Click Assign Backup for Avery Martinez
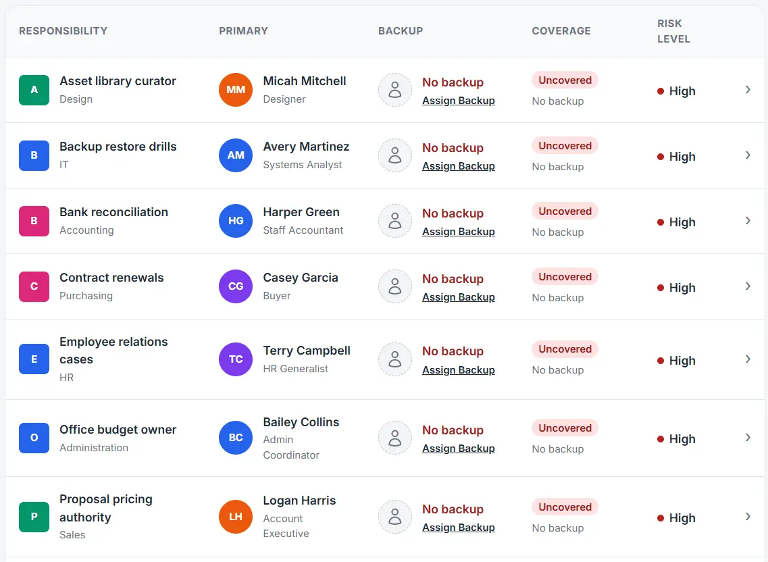This screenshot has height=562, width=768. pyautogui.click(x=459, y=166)
